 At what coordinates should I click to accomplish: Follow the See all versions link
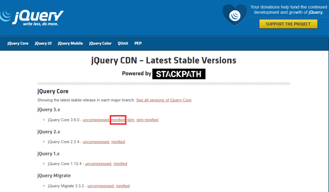coord(164,100)
